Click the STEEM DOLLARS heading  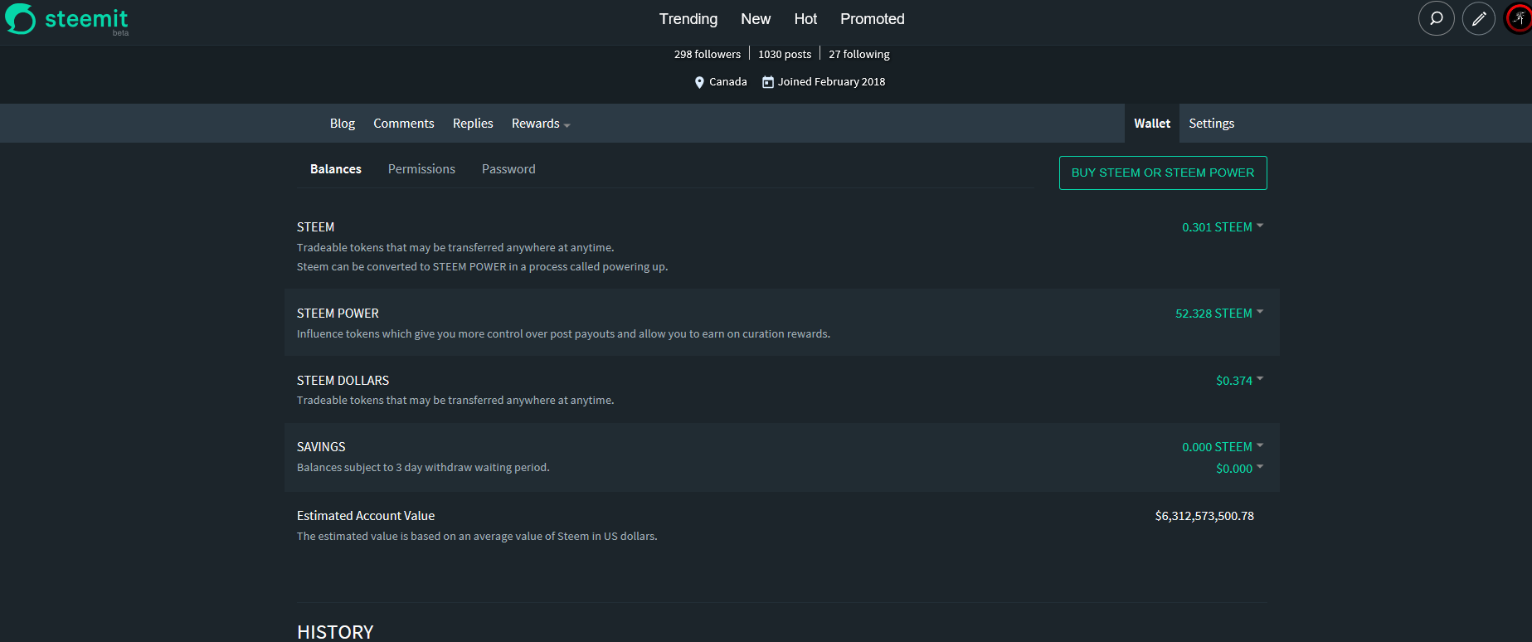343,381
